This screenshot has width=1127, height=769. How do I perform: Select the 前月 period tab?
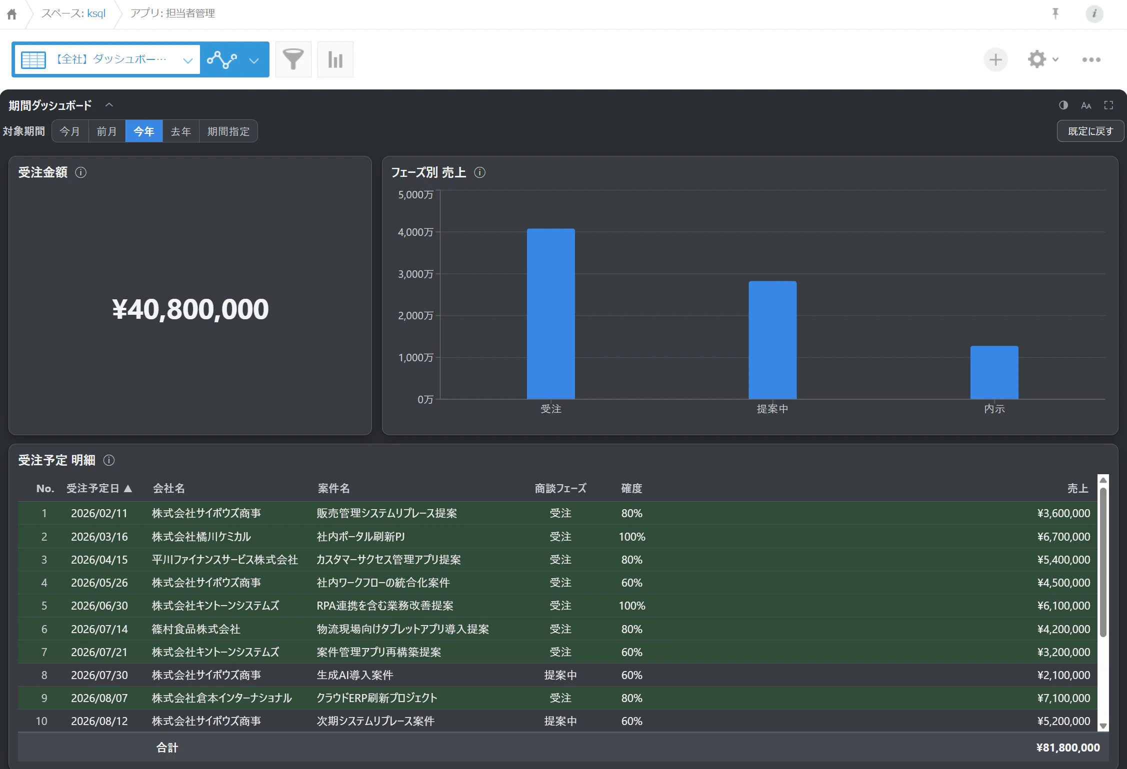pyautogui.click(x=107, y=131)
